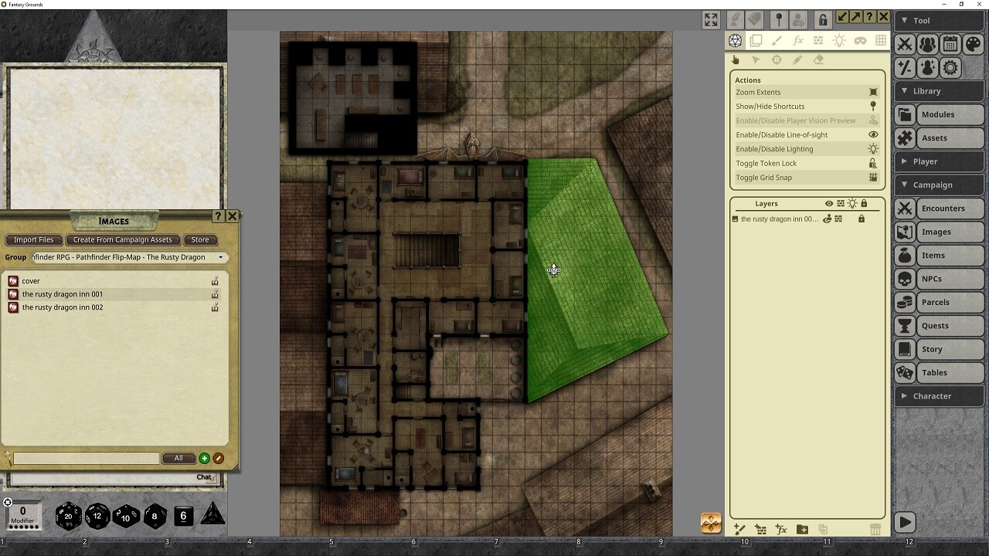
Task: Select the Eraser tool
Action: [x=817, y=59]
